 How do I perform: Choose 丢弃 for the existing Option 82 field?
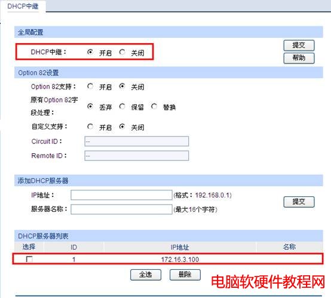[x=90, y=107]
